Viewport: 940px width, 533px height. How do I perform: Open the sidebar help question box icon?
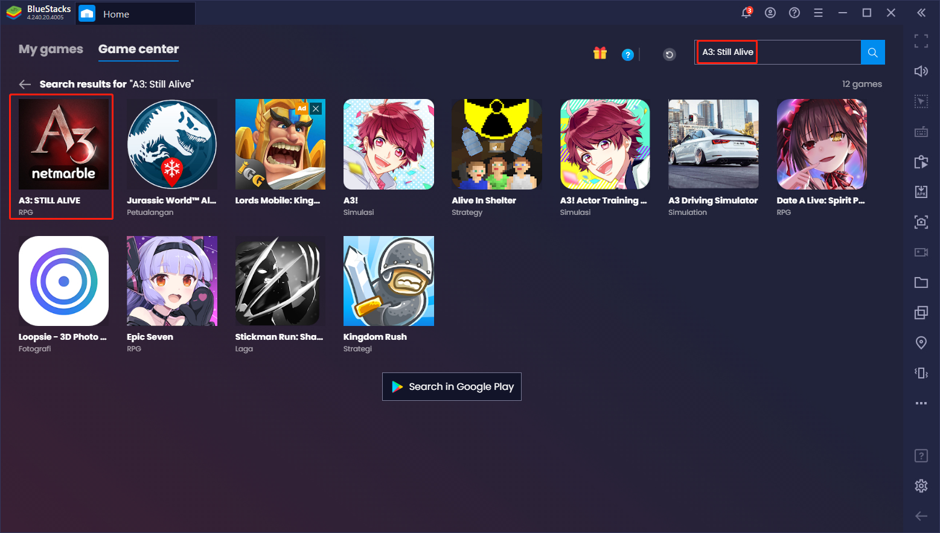pyautogui.click(x=921, y=456)
